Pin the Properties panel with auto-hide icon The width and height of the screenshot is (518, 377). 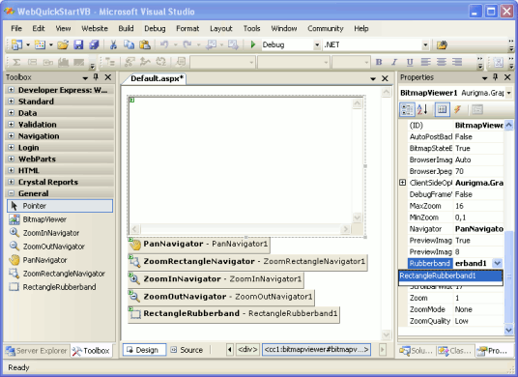[x=495, y=77]
